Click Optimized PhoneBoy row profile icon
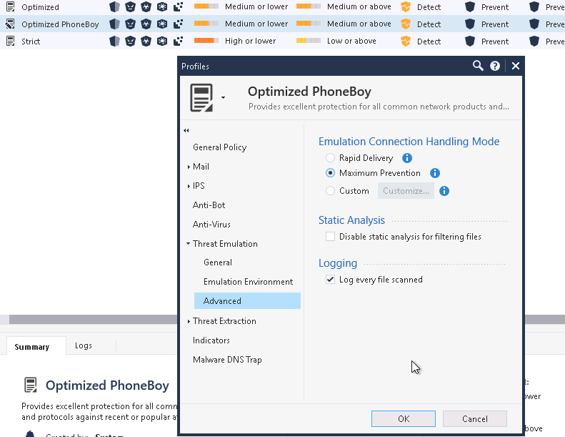The height and width of the screenshot is (437, 565). 10,24
